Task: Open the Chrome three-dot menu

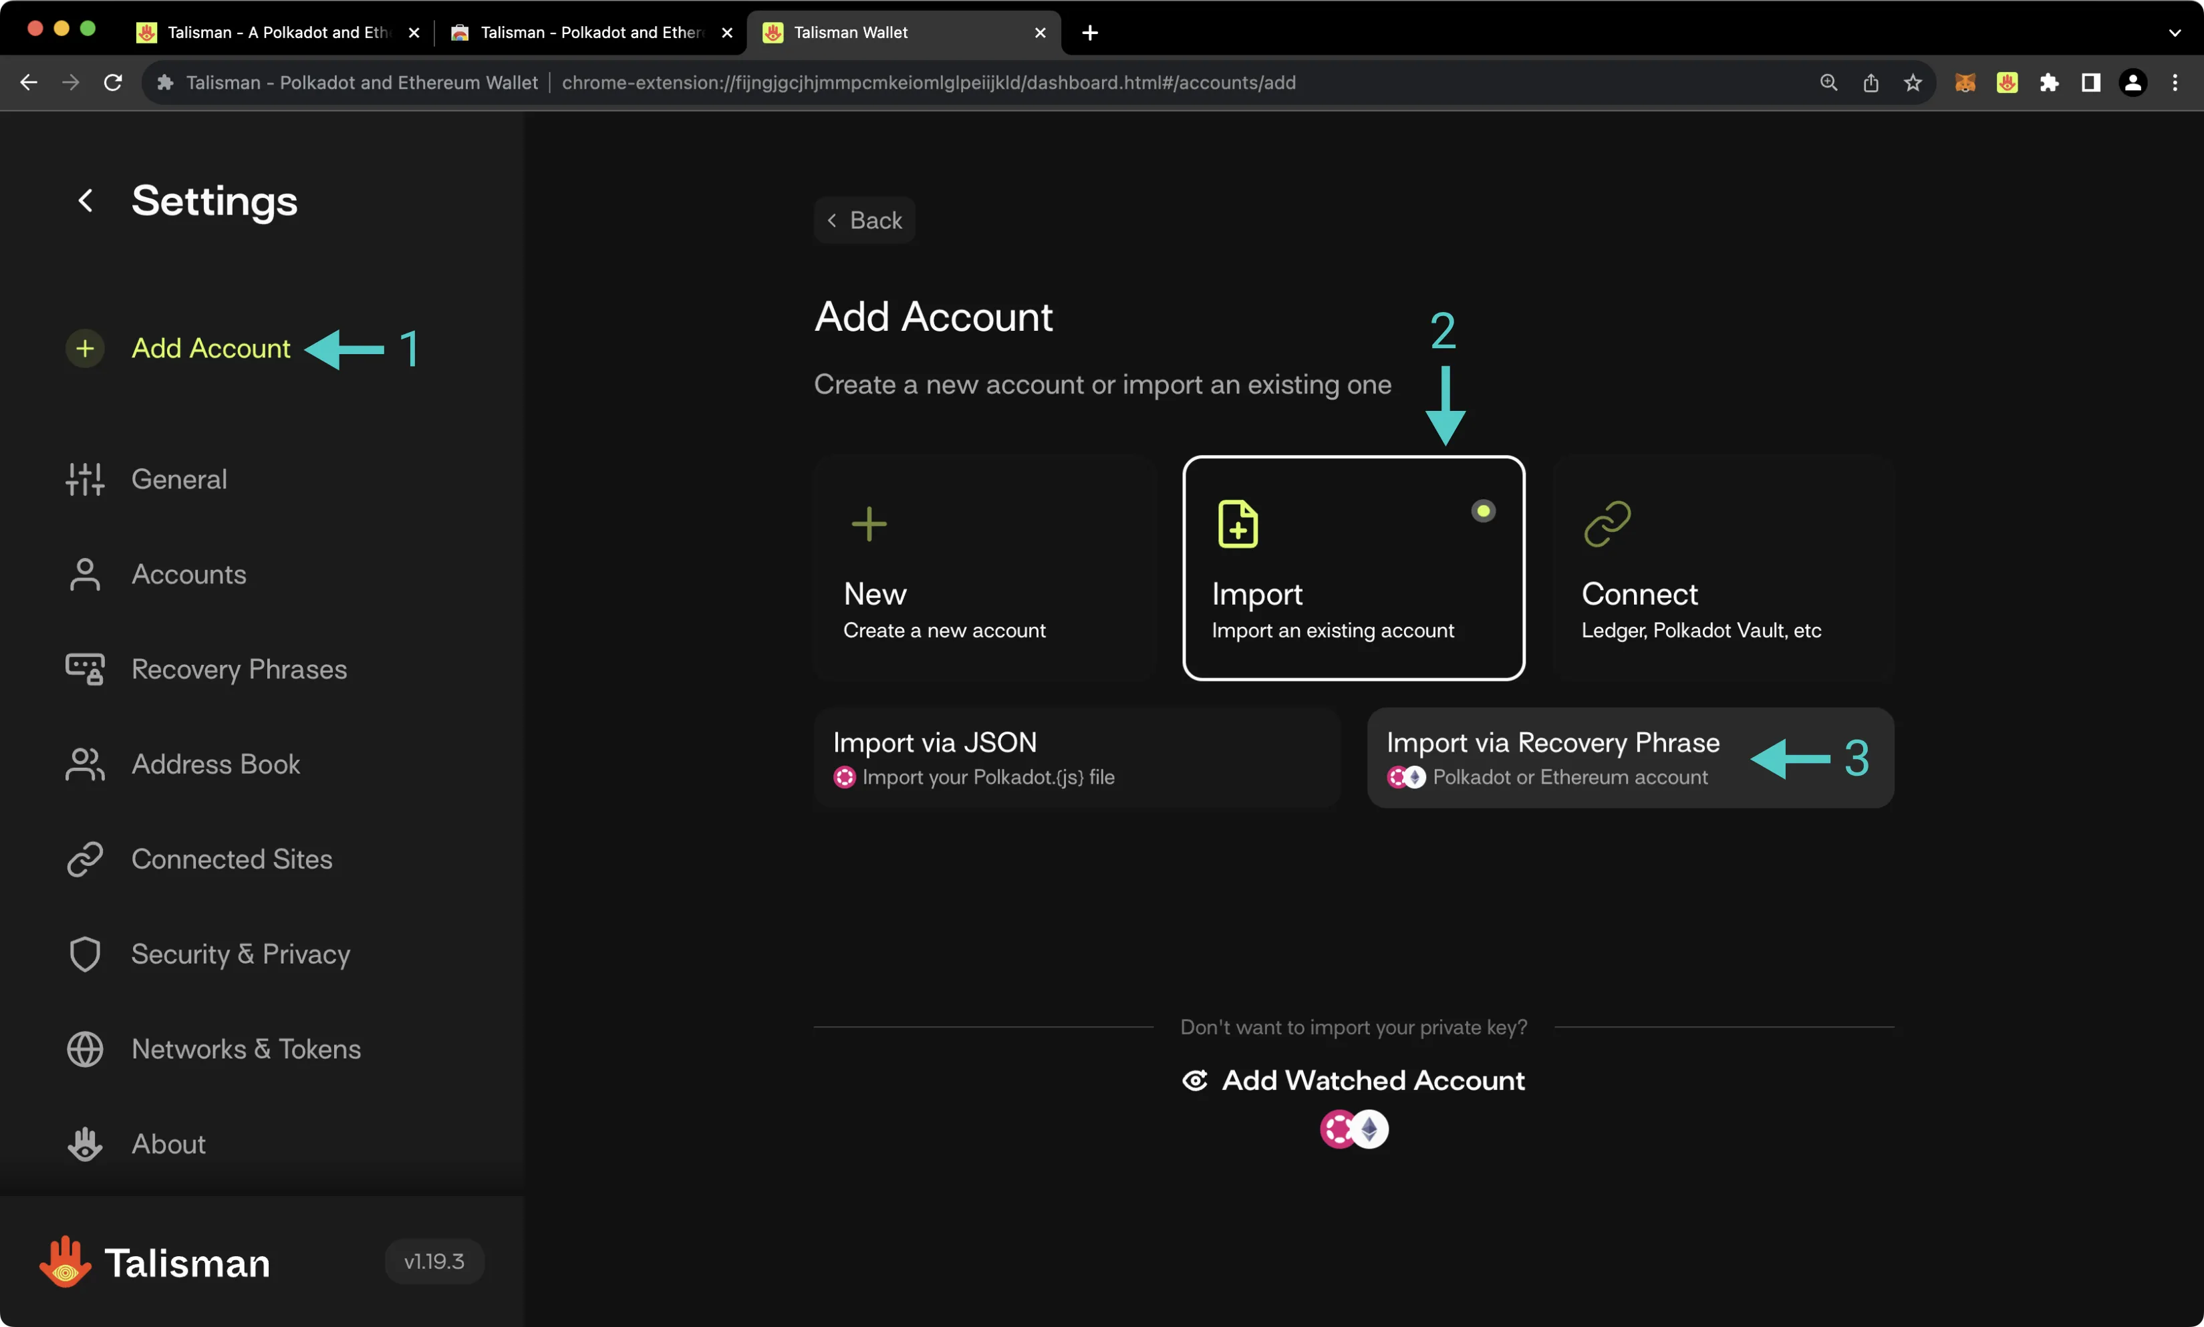Action: (2175, 82)
